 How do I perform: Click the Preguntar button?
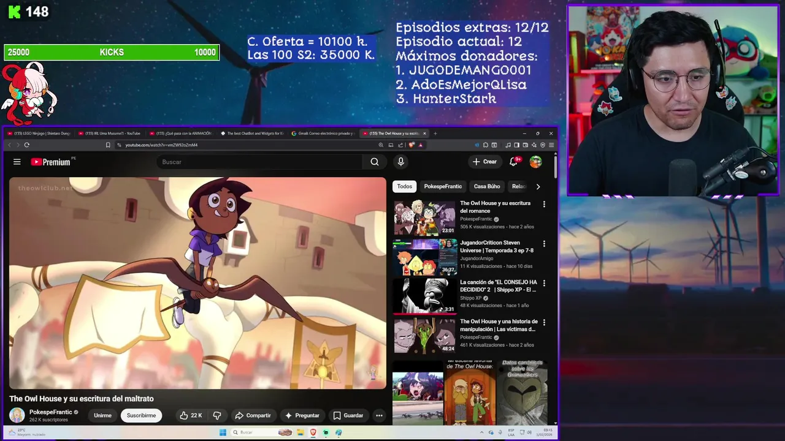click(302, 415)
